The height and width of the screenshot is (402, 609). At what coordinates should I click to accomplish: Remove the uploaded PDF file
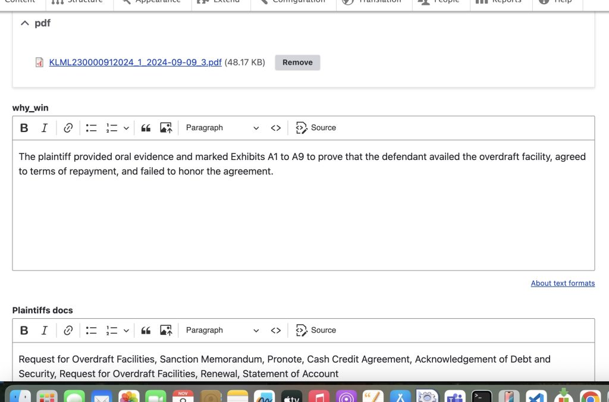[297, 62]
